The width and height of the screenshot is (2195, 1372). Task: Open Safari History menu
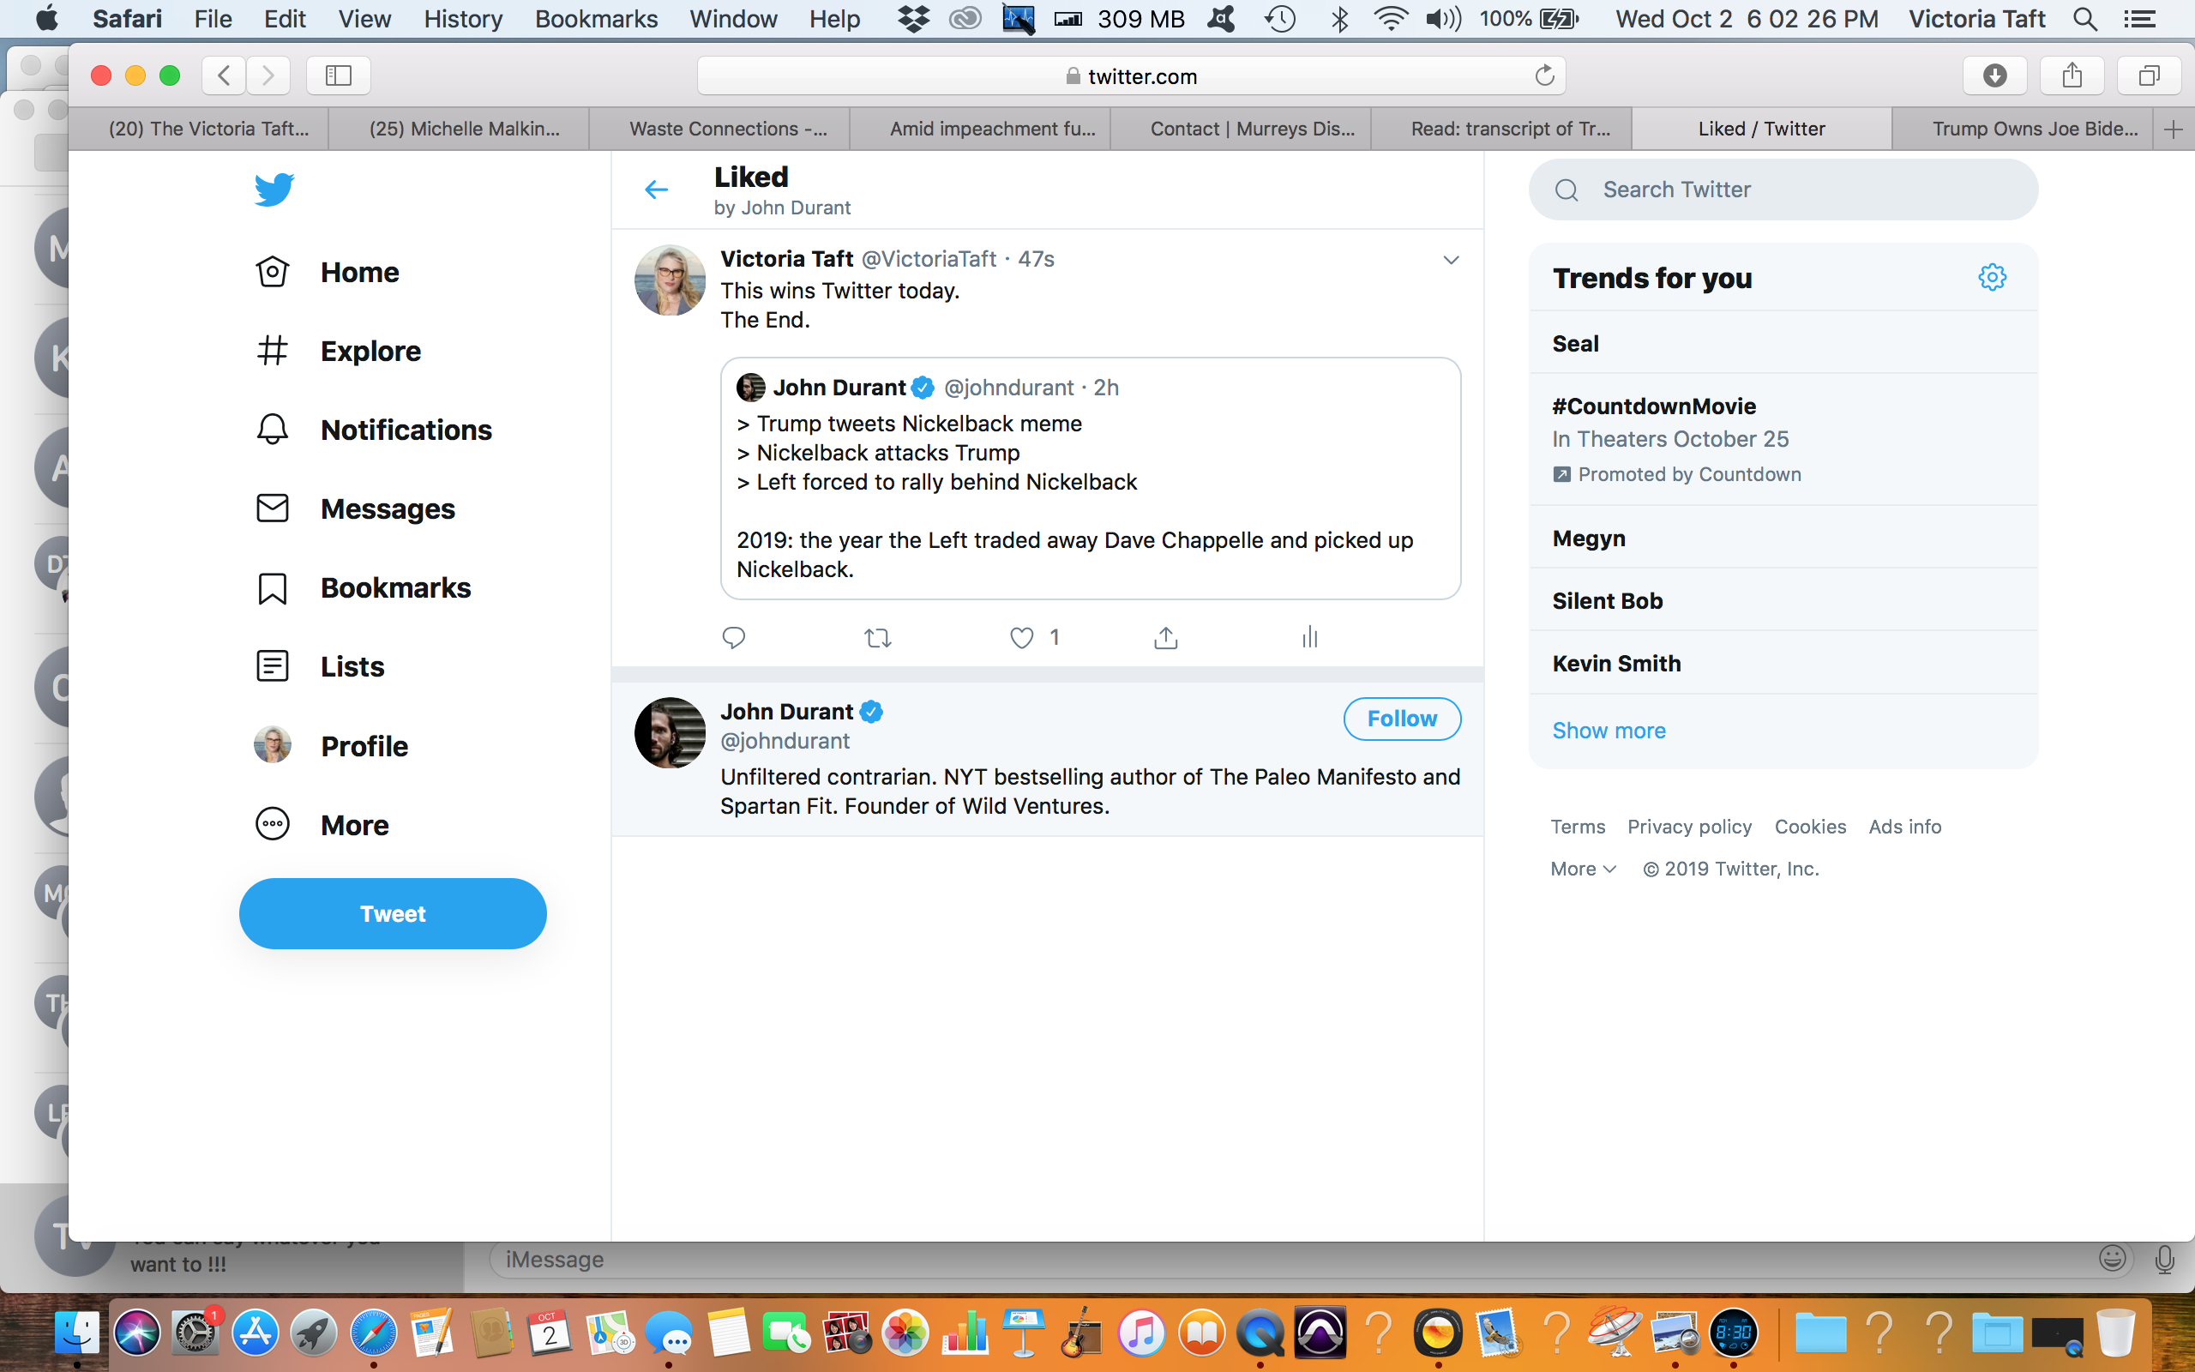[463, 18]
